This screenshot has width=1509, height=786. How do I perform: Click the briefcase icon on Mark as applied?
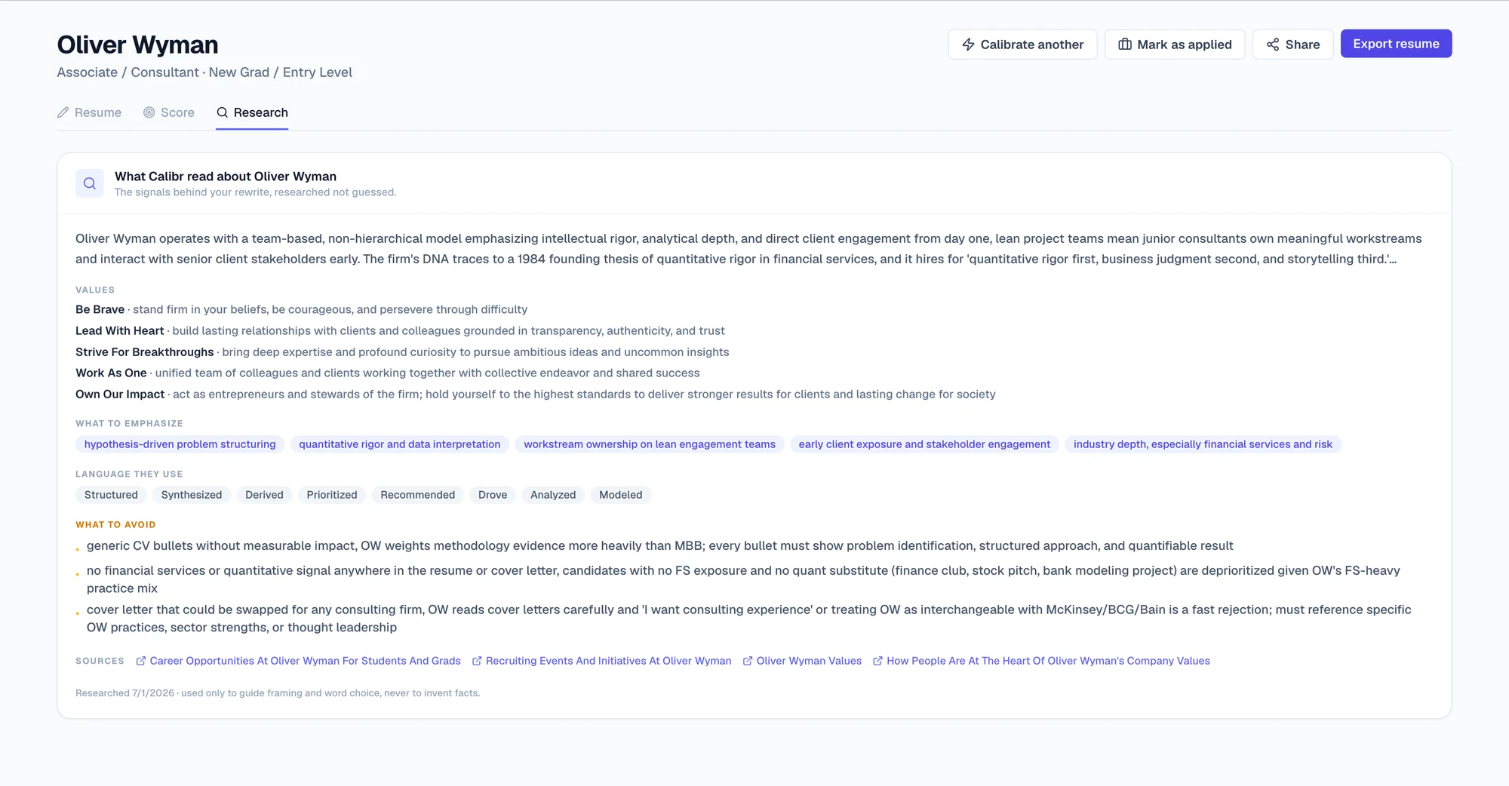click(1125, 45)
